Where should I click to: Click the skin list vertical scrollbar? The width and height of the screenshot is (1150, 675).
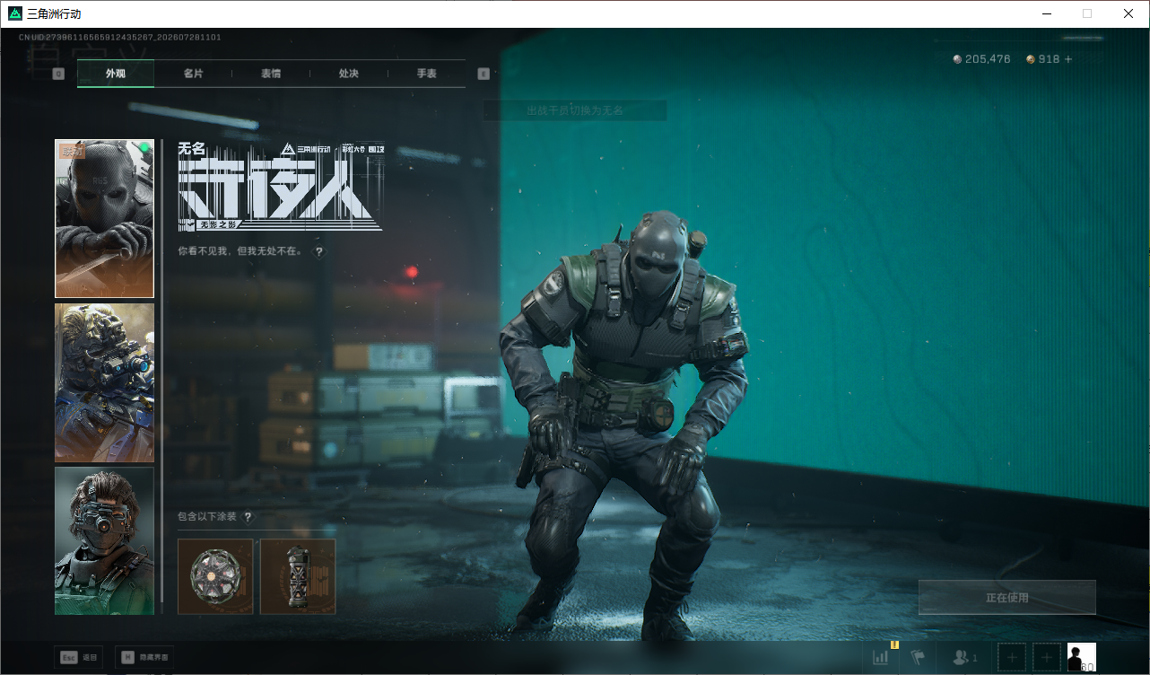[162, 370]
